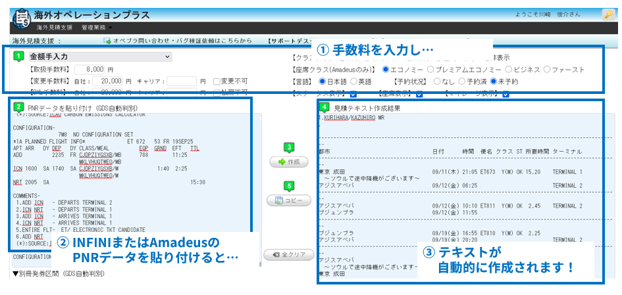Click the 海外見積支援 : page label
Image resolution: width=622 pixels, height=295 pixels.
click(x=36, y=41)
